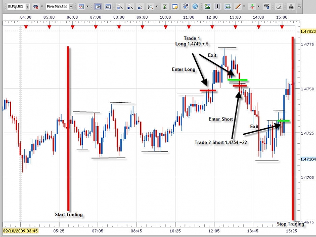Click the 1.4750 price axis label
Screen dimensions: 316x237
coord(307,89)
